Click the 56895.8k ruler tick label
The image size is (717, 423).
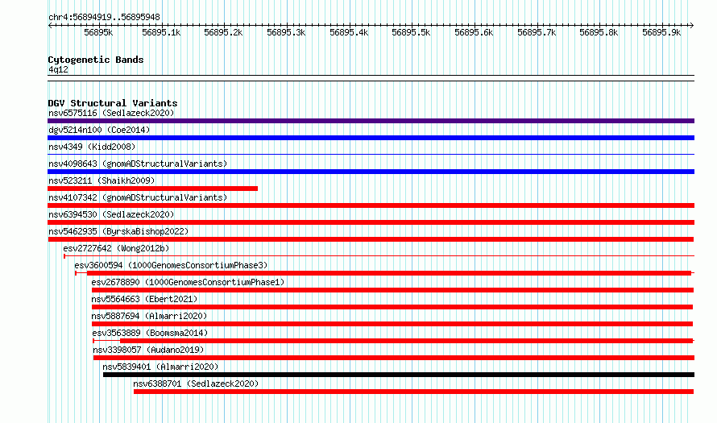point(599,32)
